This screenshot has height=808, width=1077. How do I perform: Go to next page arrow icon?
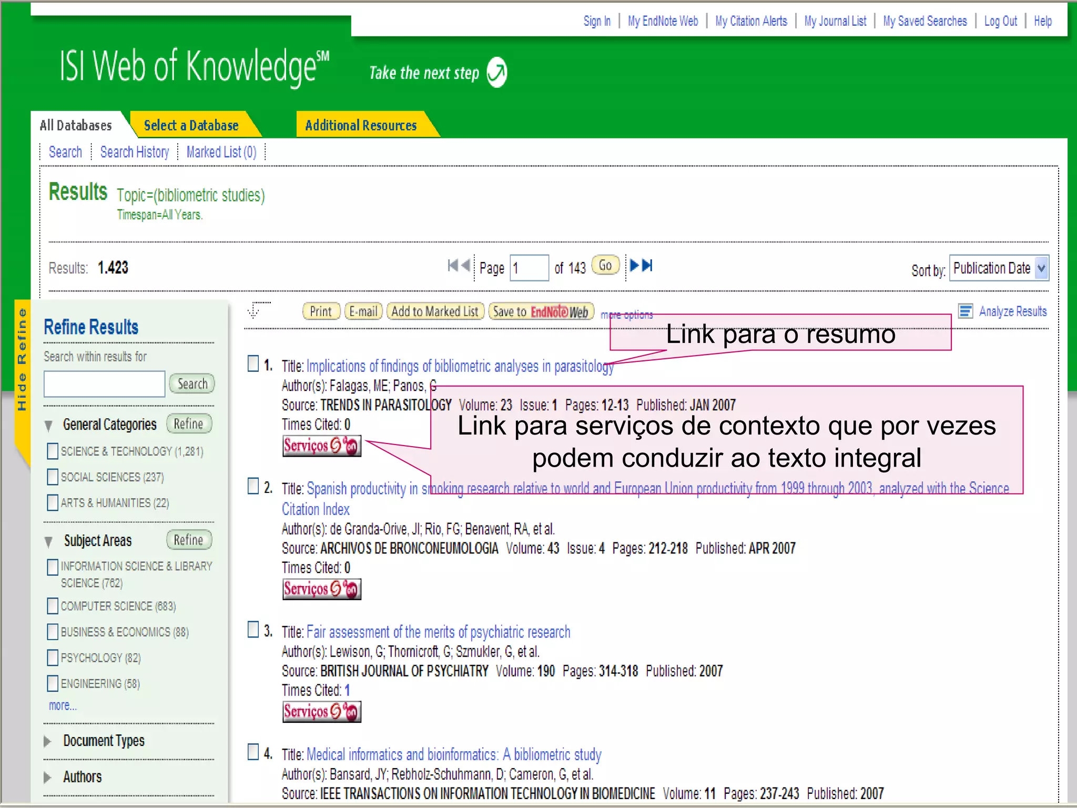[x=634, y=266]
